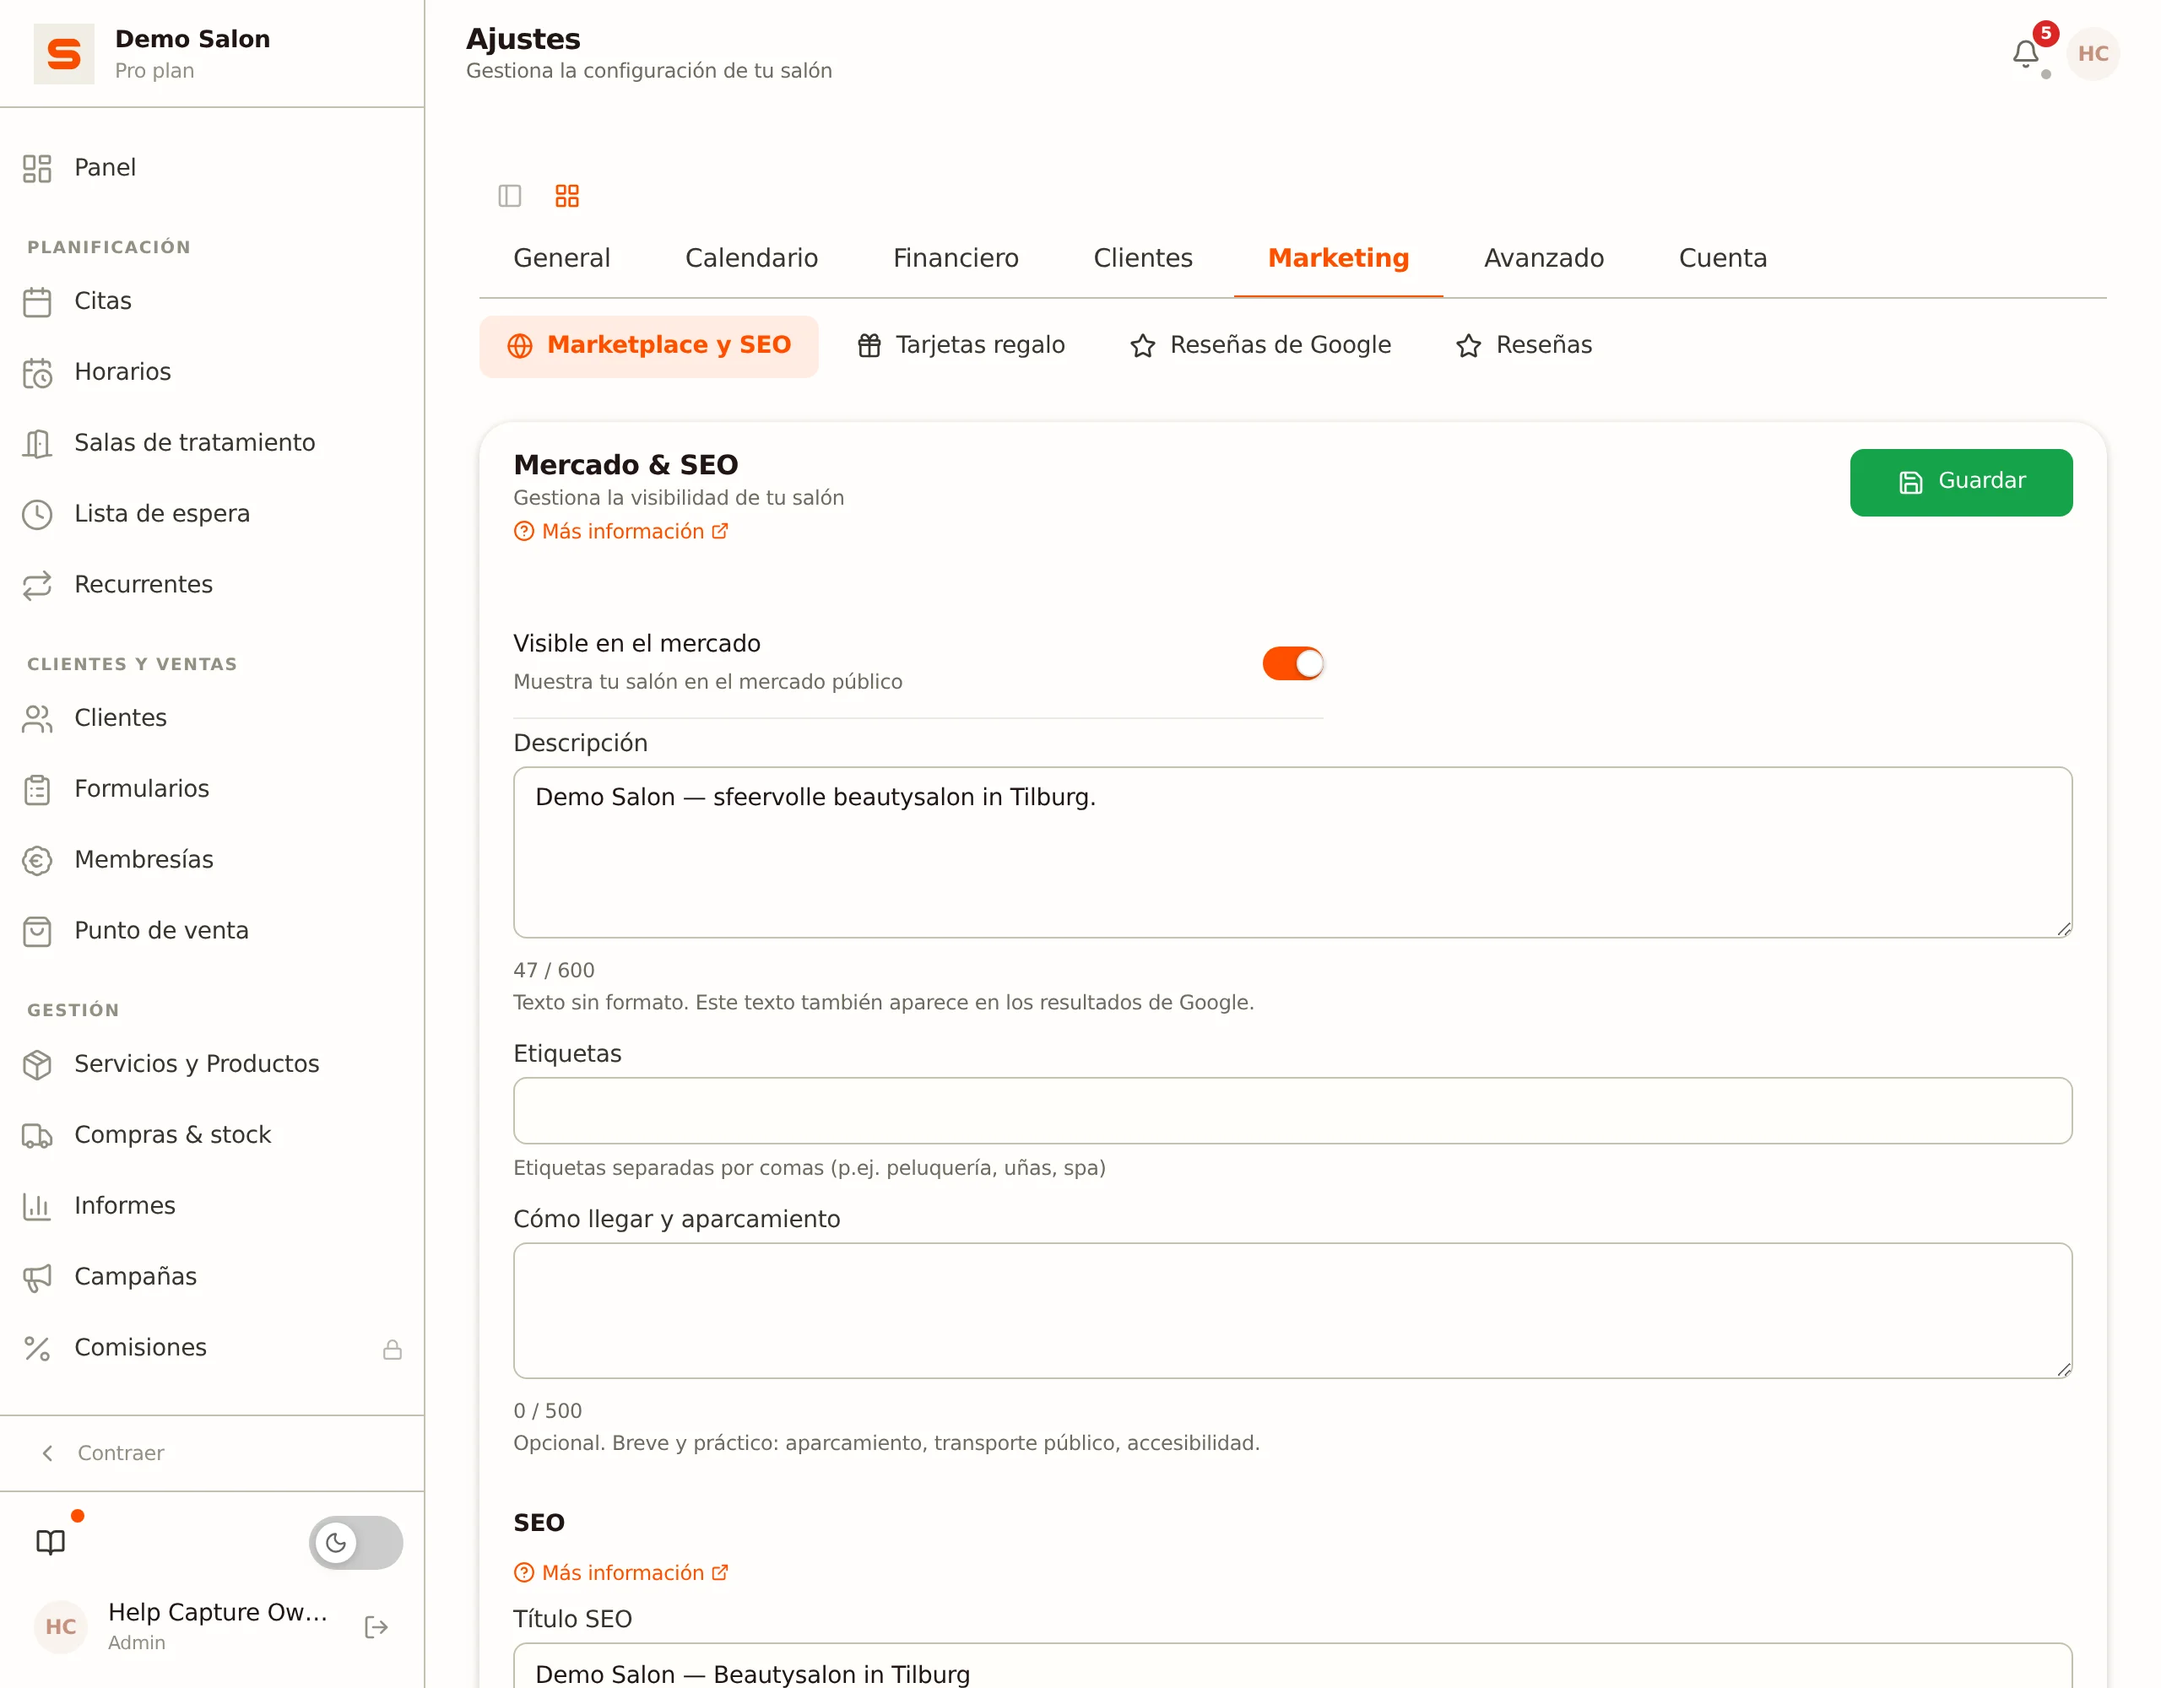The height and width of the screenshot is (1688, 2161).
Task: Open Tarjetas regalo subtab
Action: 961,345
